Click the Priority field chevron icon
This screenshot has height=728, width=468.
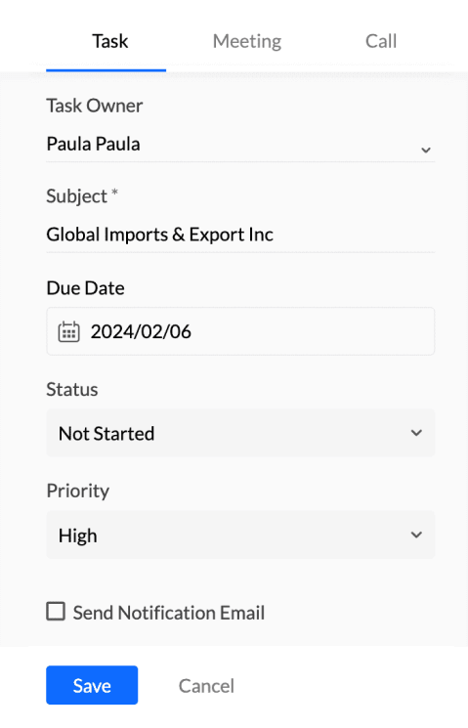(x=416, y=535)
